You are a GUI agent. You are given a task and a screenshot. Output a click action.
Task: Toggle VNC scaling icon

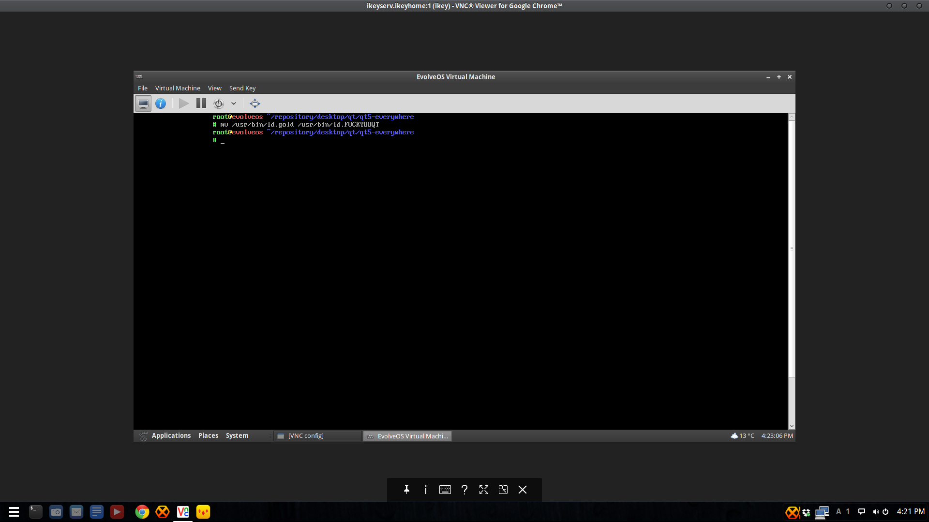(x=503, y=490)
